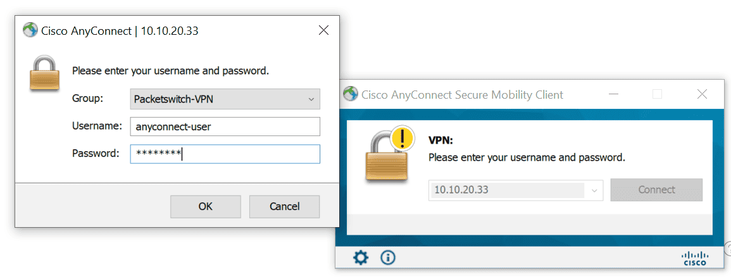Select the 10.10.20.33 server combo box field
Image resolution: width=731 pixels, height=279 pixels.
(516, 190)
